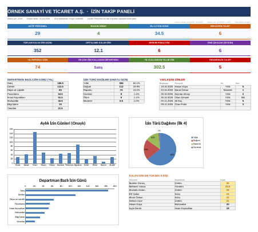
Task: Select Yıllık row in leave type table
Action: [x=114, y=83]
